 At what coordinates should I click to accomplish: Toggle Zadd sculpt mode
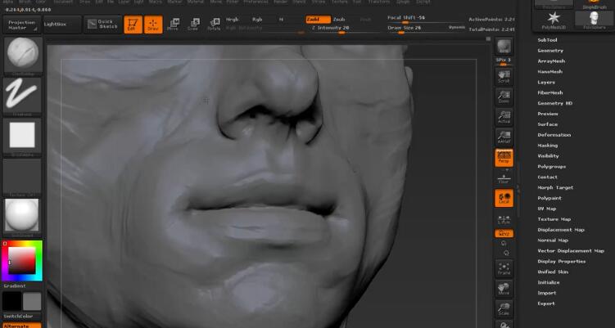[317, 20]
